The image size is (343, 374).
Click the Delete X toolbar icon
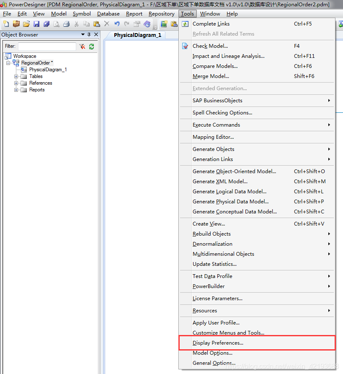[x=107, y=23]
